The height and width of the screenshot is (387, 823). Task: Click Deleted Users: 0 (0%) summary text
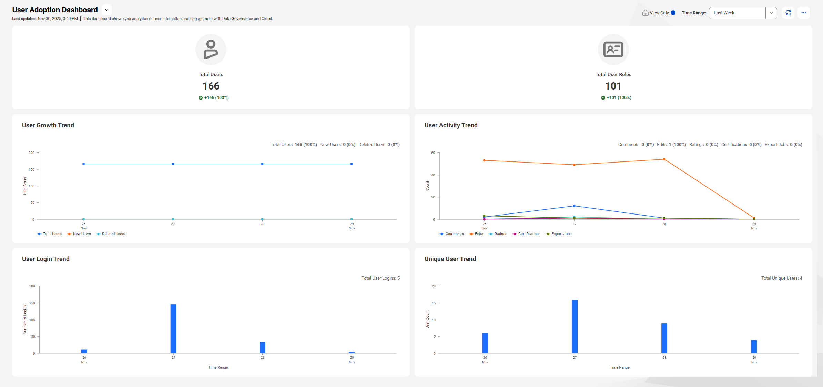[379, 145]
